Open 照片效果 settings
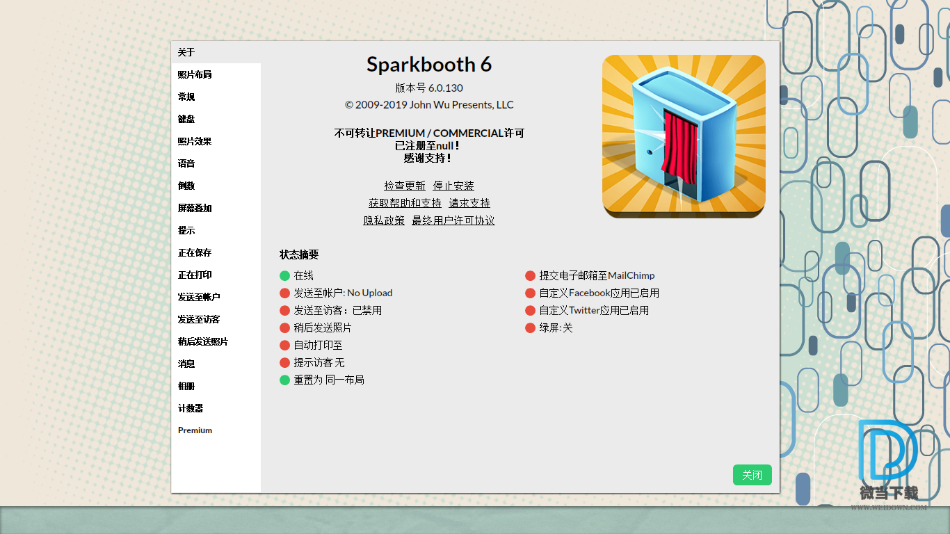The image size is (950, 534). point(216,141)
